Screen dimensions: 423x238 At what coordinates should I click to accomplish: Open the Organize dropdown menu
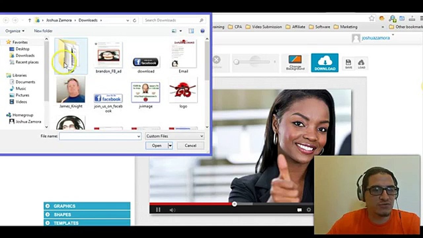tap(15, 31)
